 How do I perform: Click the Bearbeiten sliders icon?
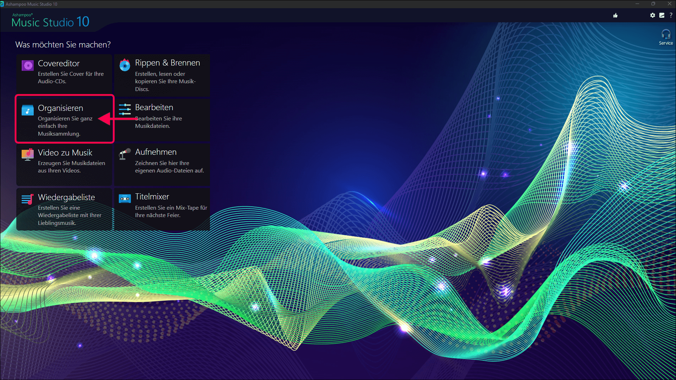click(125, 109)
